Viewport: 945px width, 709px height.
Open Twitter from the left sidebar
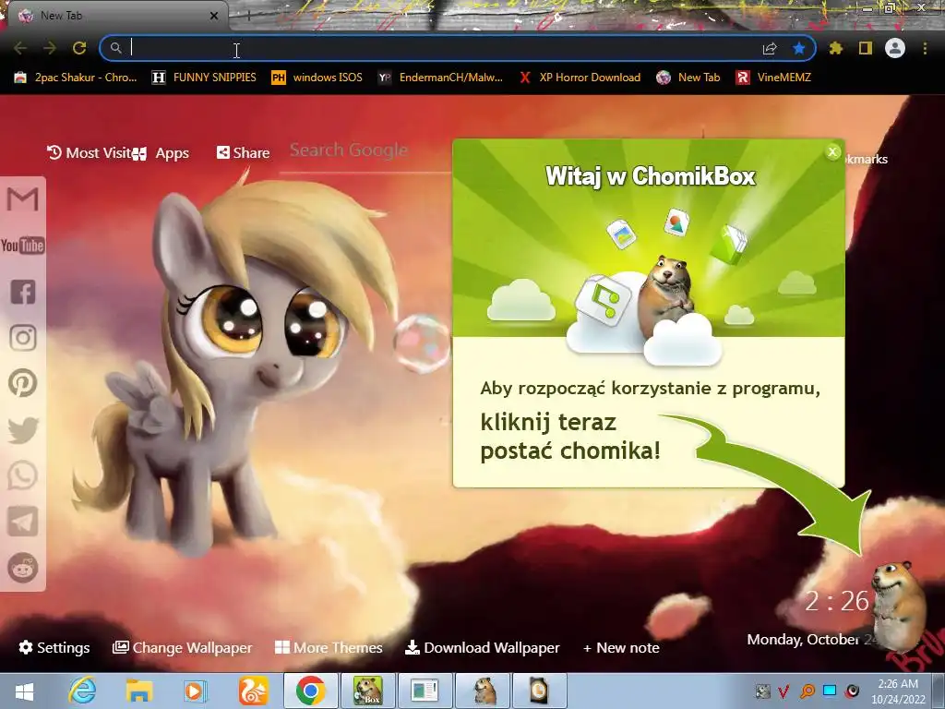click(23, 430)
